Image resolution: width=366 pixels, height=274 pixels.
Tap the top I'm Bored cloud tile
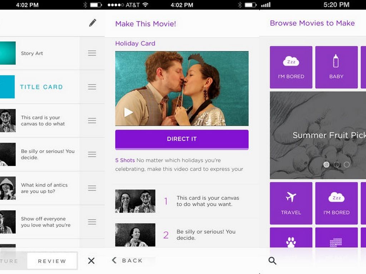pos(291,67)
